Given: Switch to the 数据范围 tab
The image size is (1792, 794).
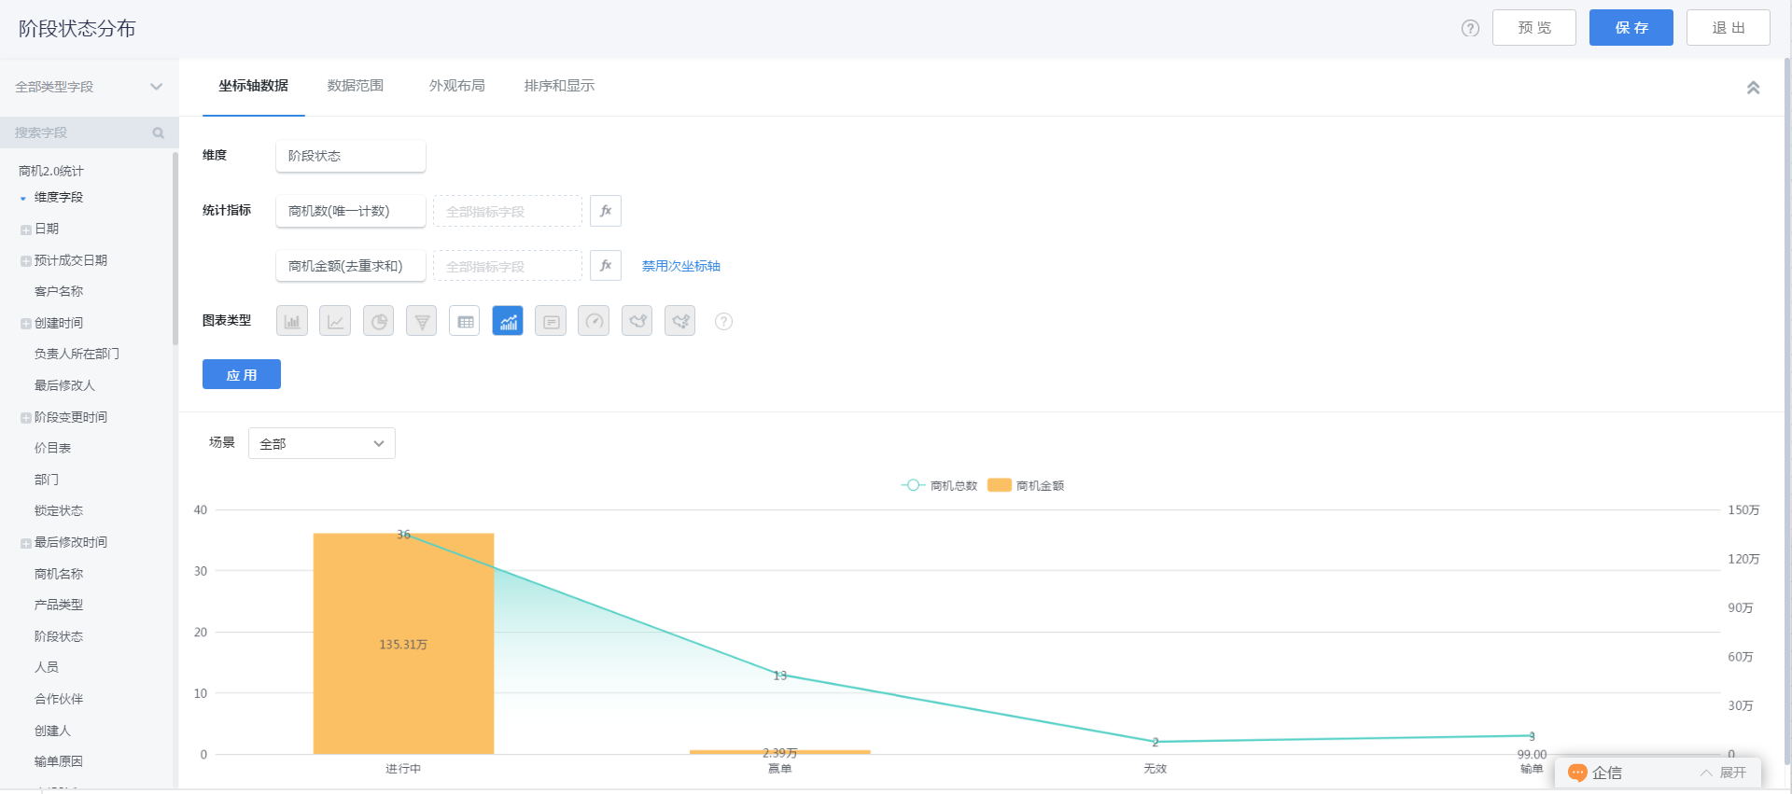Looking at the screenshot, I should pyautogui.click(x=356, y=86).
